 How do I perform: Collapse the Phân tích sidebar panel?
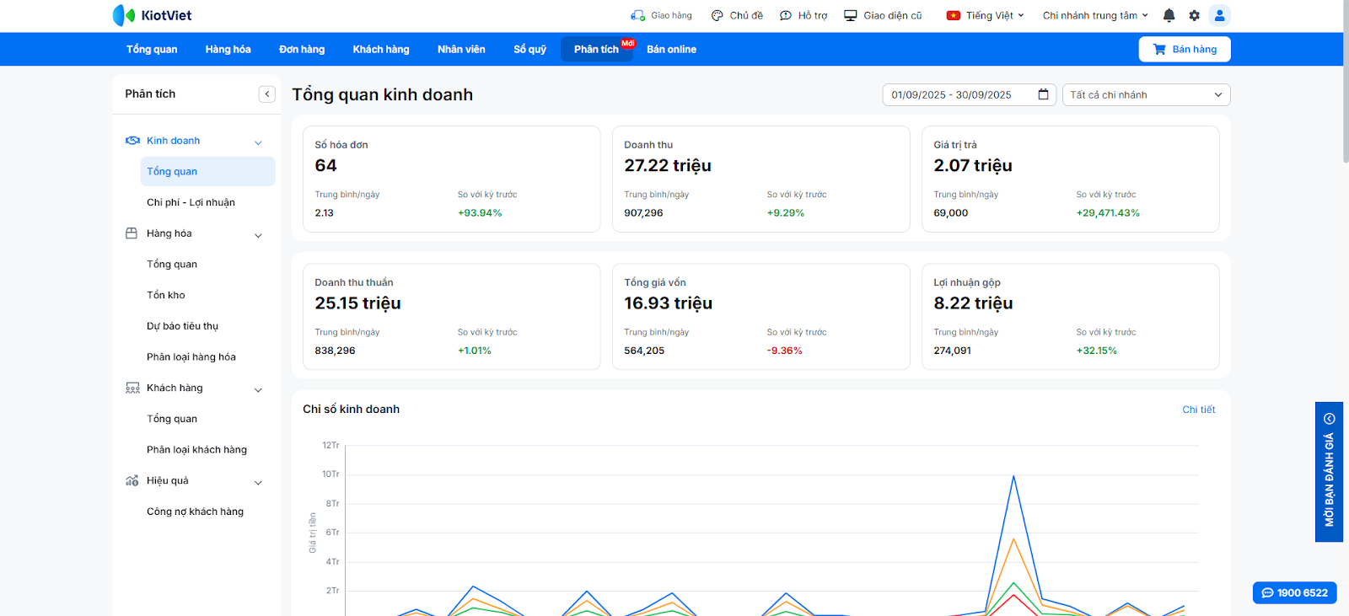(267, 94)
